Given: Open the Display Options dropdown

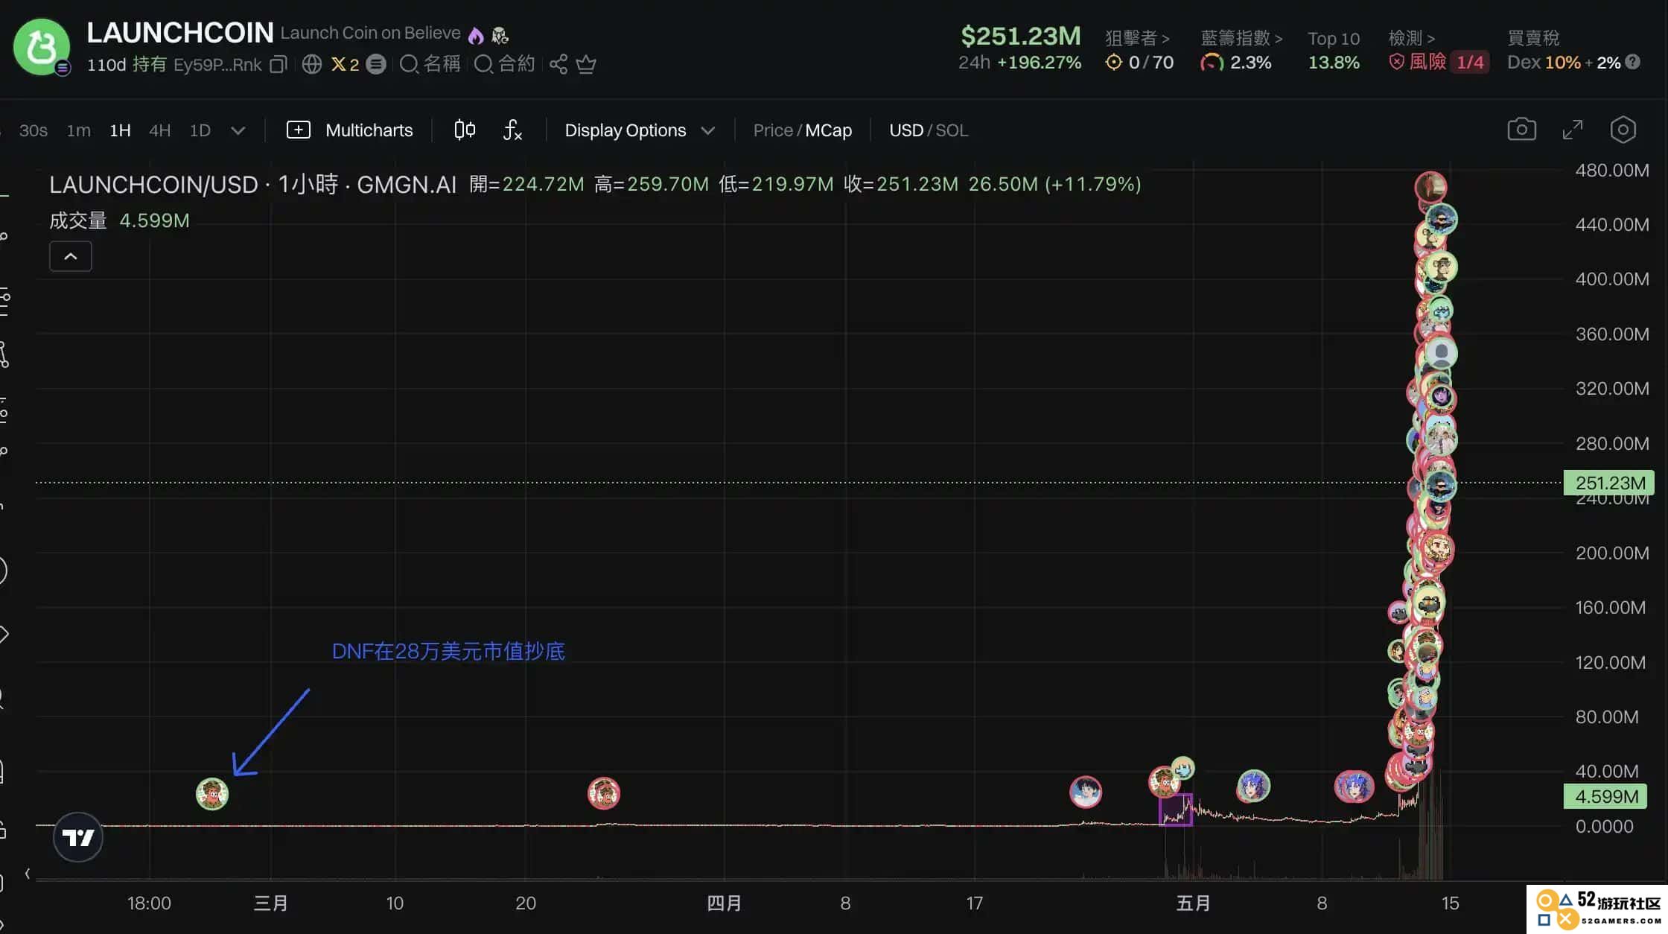Looking at the screenshot, I should point(640,130).
